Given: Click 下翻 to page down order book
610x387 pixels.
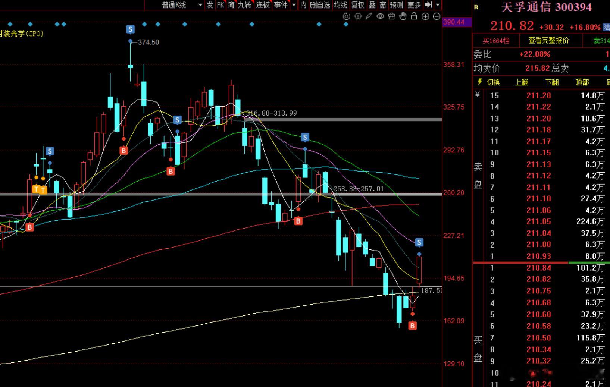Looking at the screenshot, I should [x=552, y=82].
